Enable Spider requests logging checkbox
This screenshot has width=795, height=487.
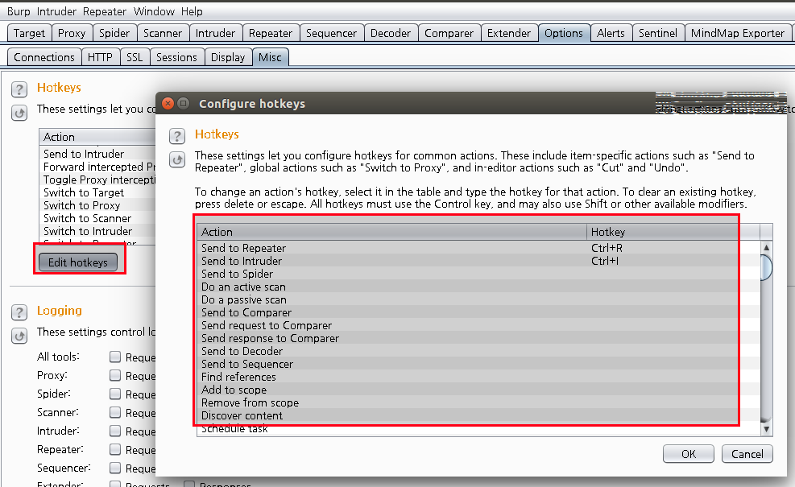(x=115, y=394)
